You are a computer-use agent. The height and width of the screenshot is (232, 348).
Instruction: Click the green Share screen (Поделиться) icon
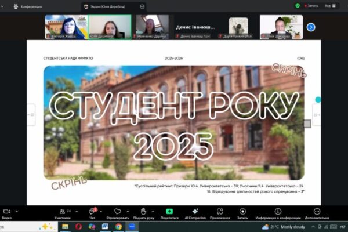[169, 213]
